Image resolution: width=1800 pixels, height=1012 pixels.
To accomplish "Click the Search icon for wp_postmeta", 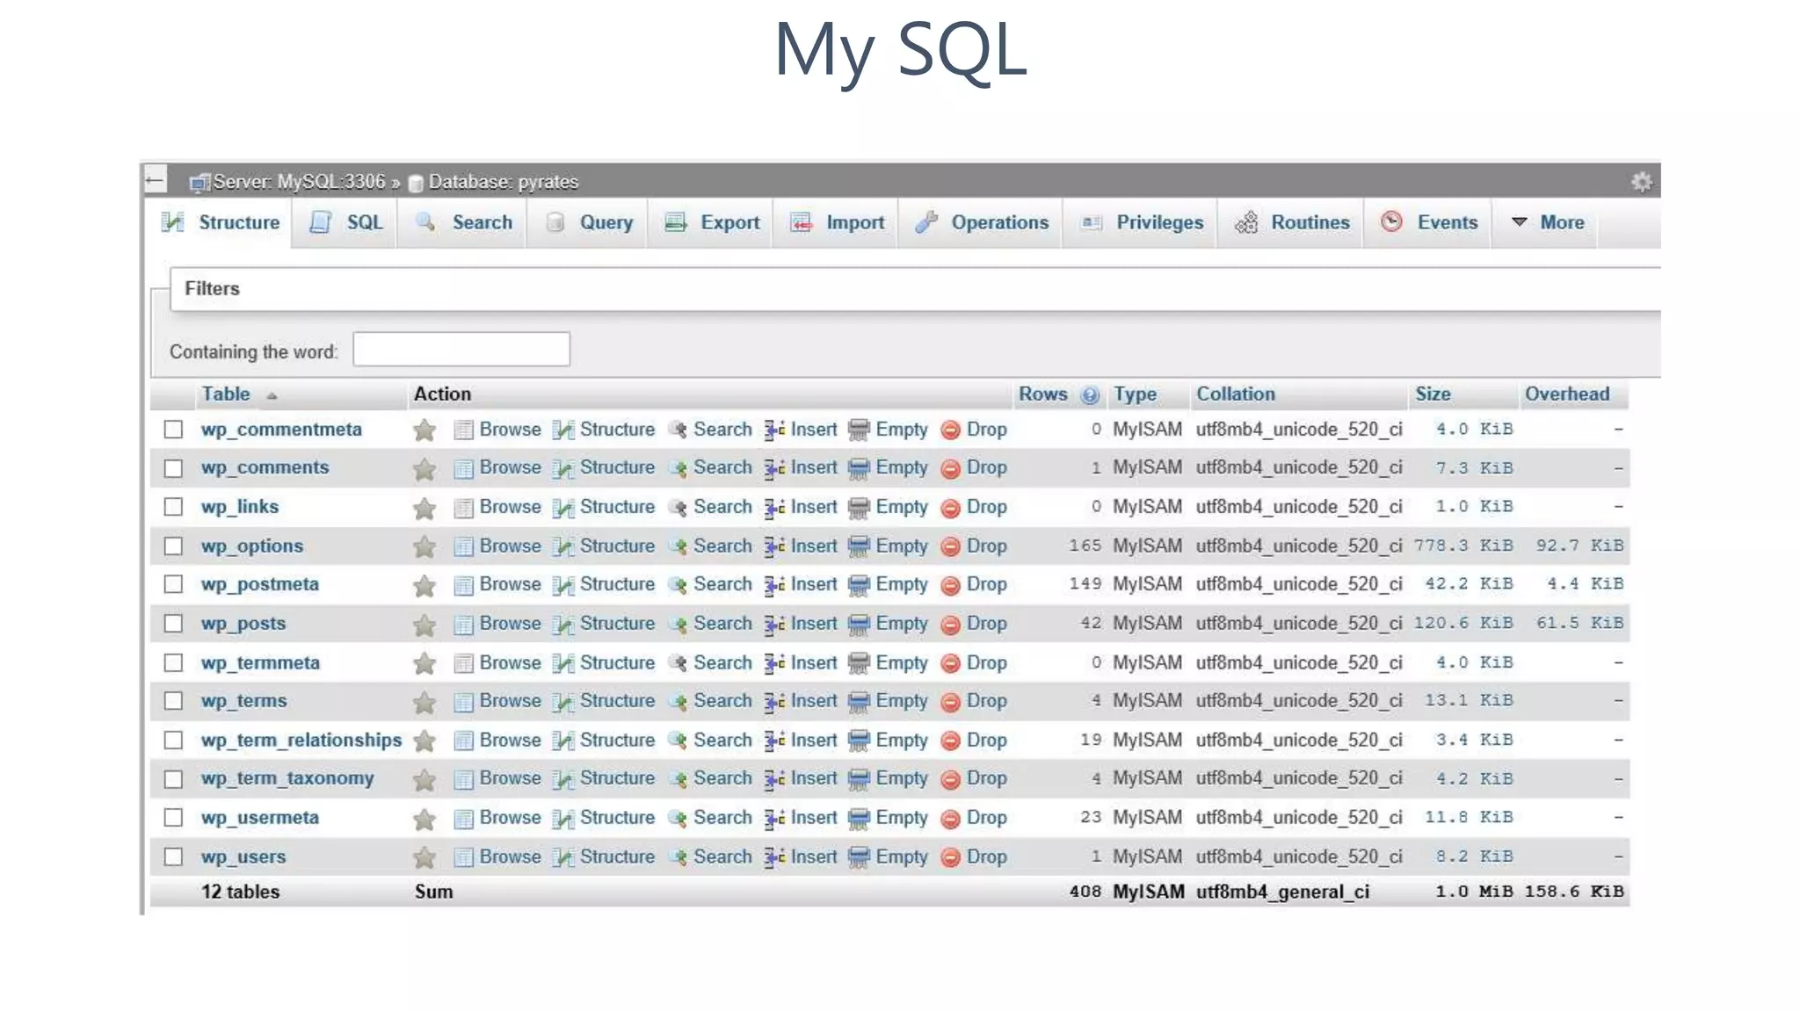I will click(x=678, y=585).
